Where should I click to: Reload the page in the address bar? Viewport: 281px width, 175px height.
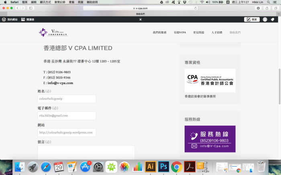coord(195,8)
